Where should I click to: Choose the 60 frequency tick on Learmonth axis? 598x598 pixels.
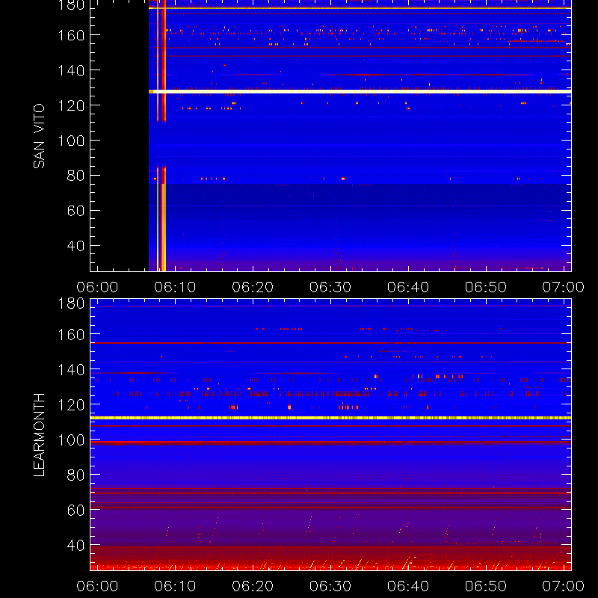75,510
